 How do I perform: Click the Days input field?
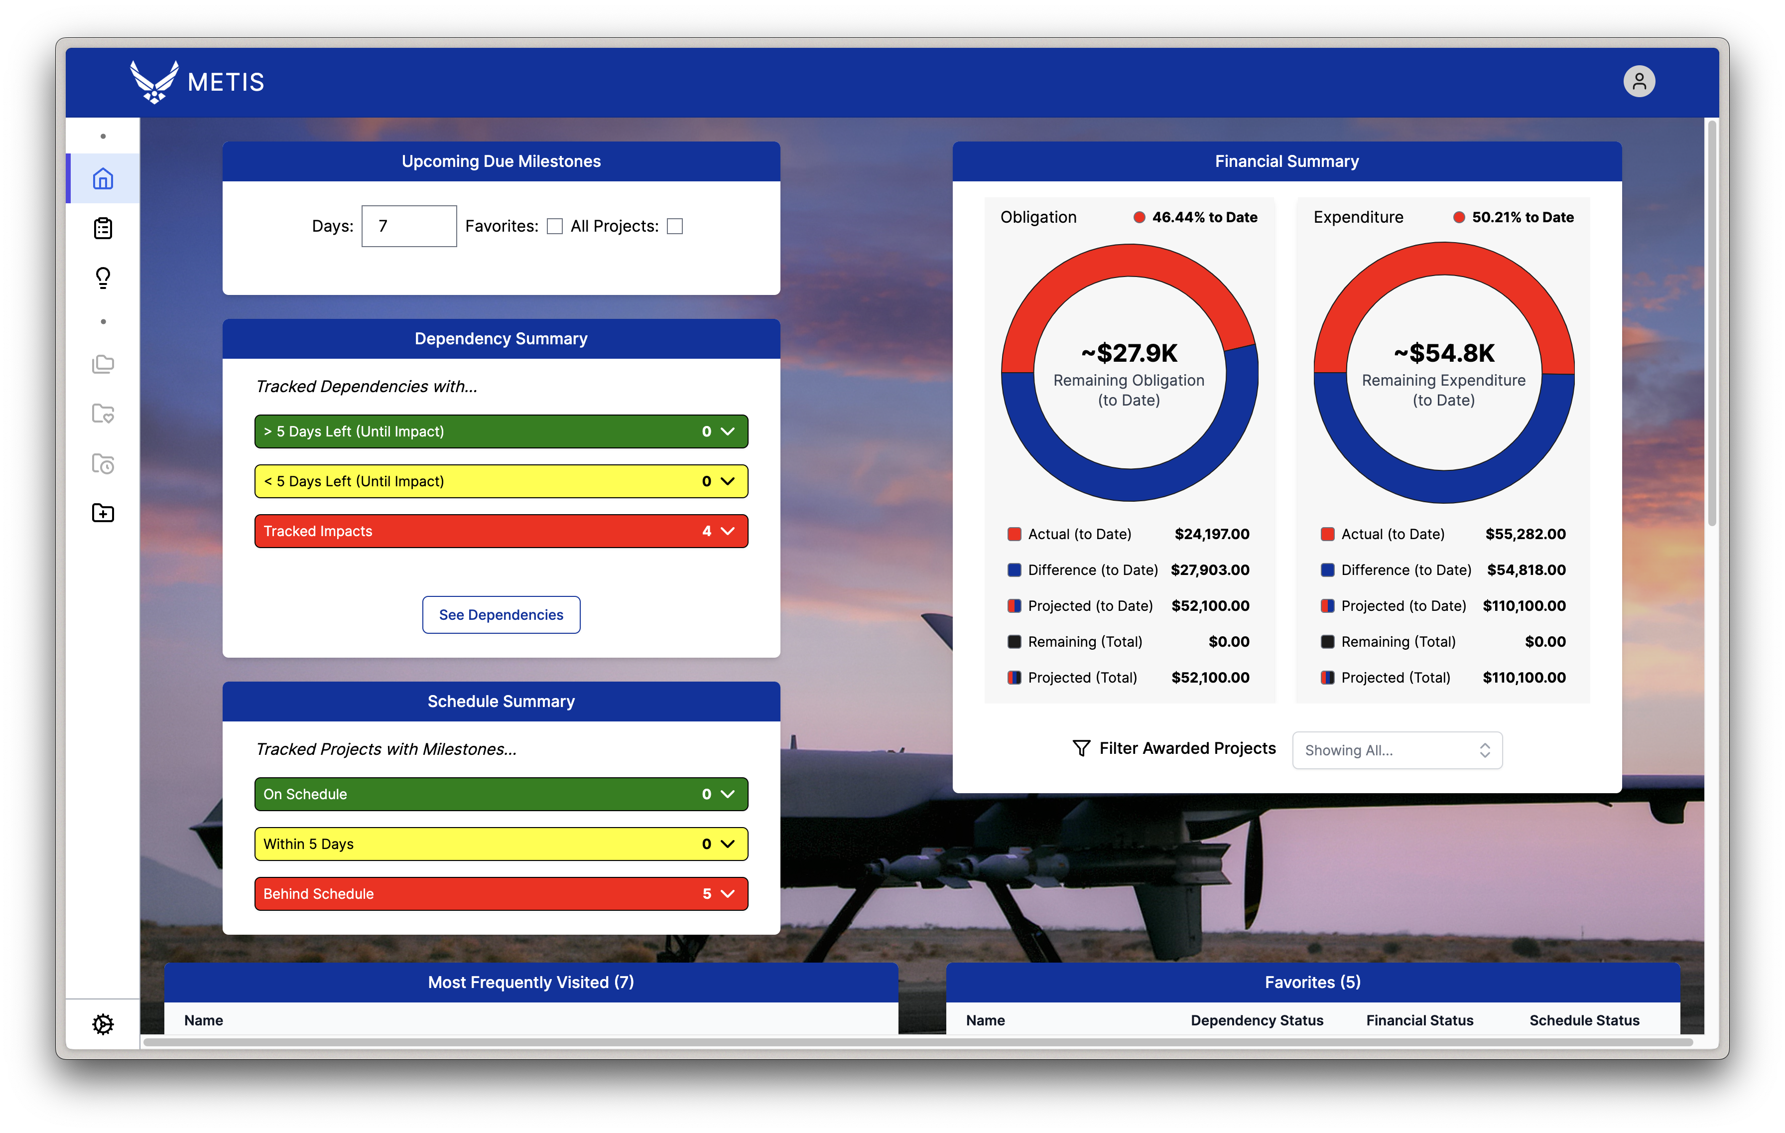tap(409, 226)
